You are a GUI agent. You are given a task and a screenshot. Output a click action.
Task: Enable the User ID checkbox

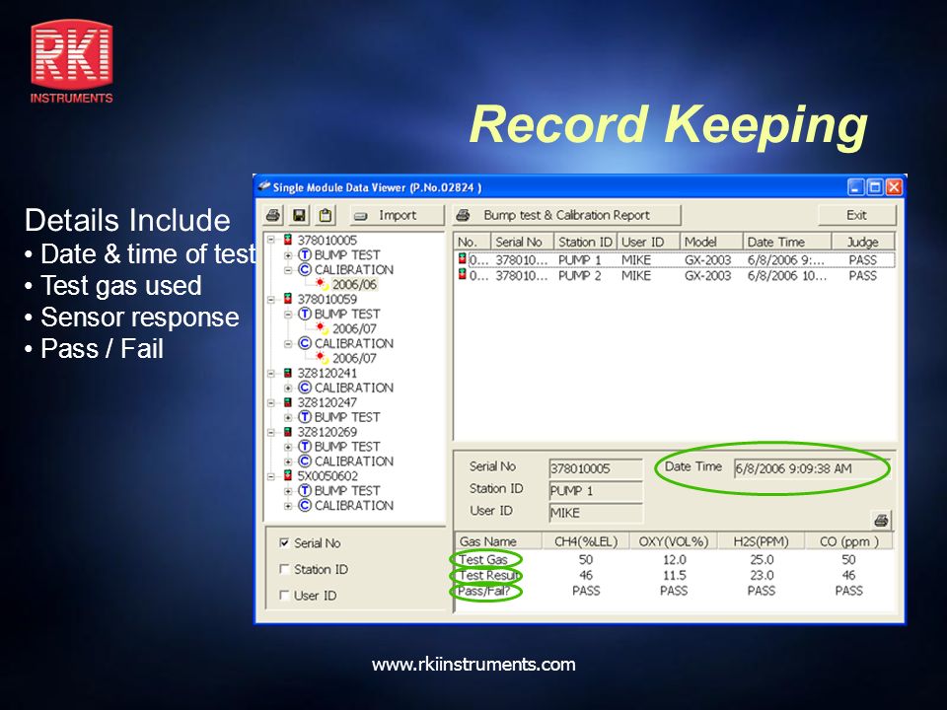coord(284,596)
